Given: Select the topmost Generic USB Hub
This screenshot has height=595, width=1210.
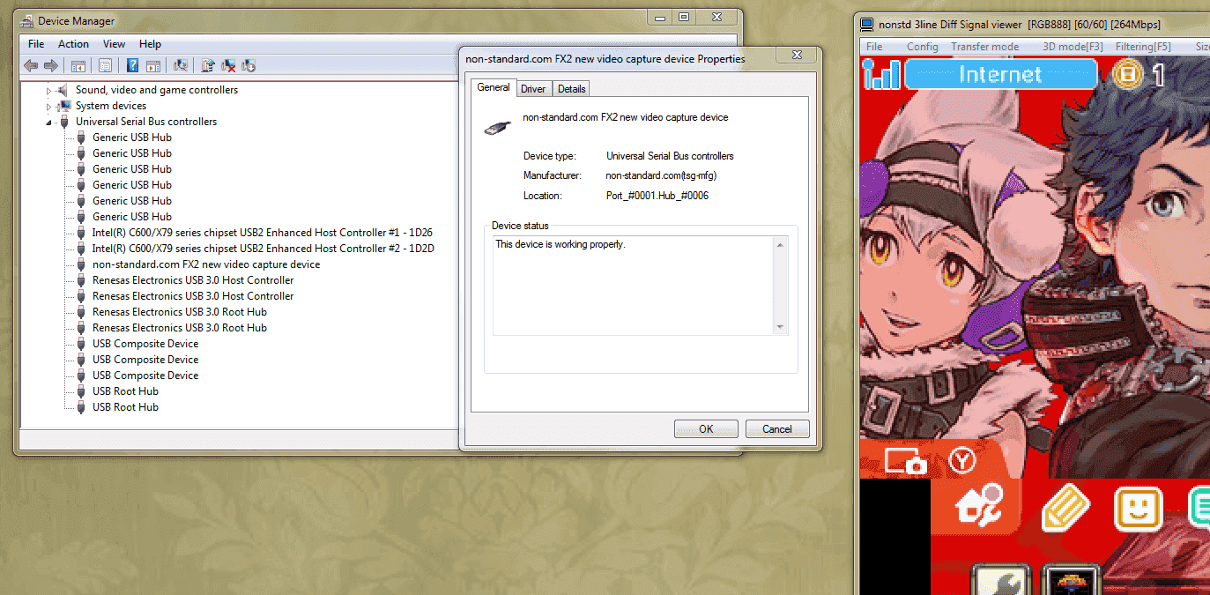Looking at the screenshot, I should click(x=132, y=138).
